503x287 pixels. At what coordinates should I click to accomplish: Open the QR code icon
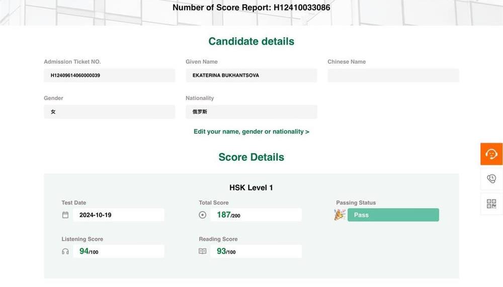(491, 204)
